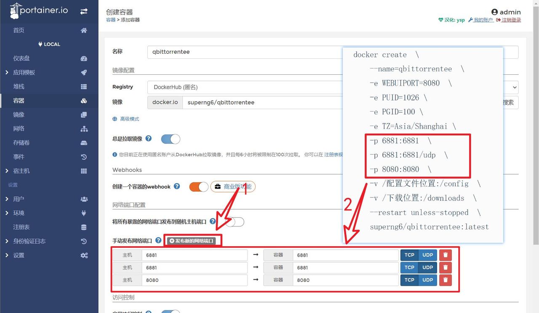539x313 pixels.
Task: Open 镜像 in the sidebar
Action: coord(19,115)
